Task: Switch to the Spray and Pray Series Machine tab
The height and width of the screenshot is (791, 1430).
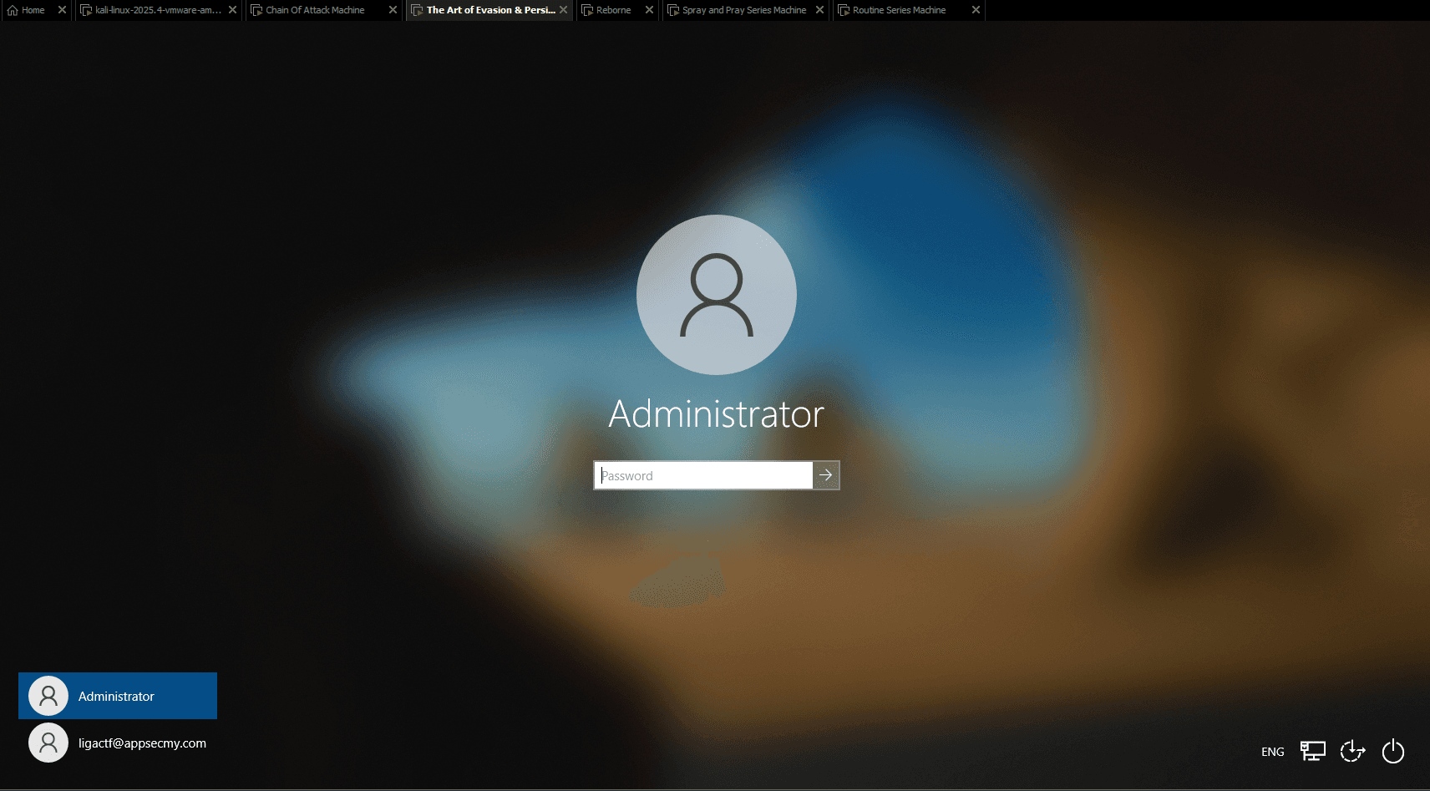Action: (x=744, y=10)
